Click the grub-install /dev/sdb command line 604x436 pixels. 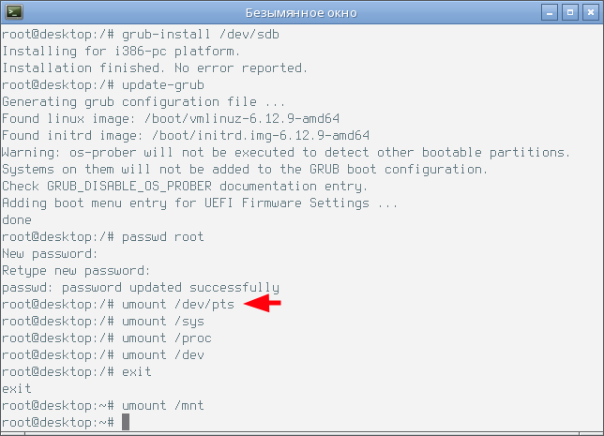tap(141, 35)
